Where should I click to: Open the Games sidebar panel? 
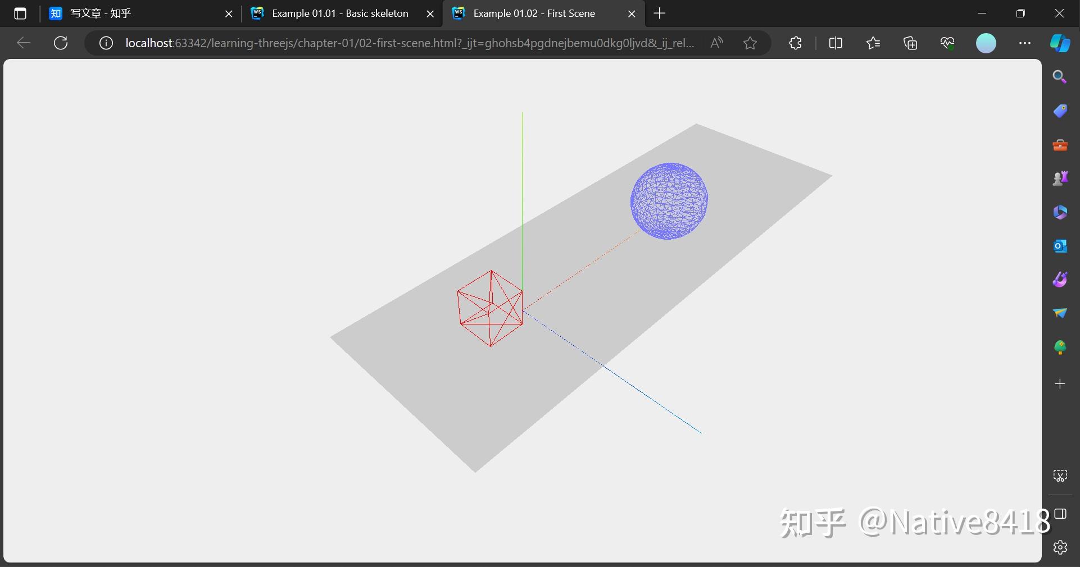[x=1060, y=178]
